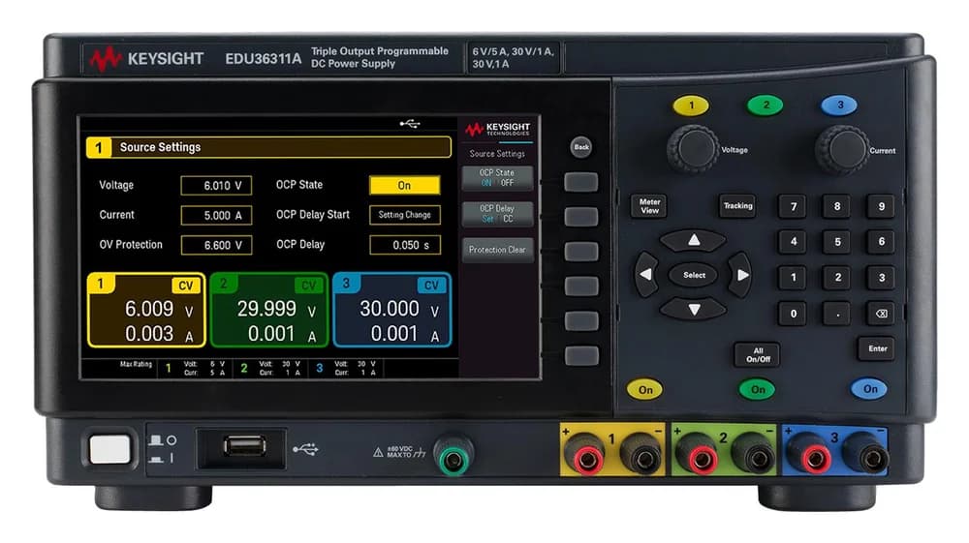
Task: Select channel 2 meter panel 29.999 V
Action: pyautogui.click(x=268, y=310)
